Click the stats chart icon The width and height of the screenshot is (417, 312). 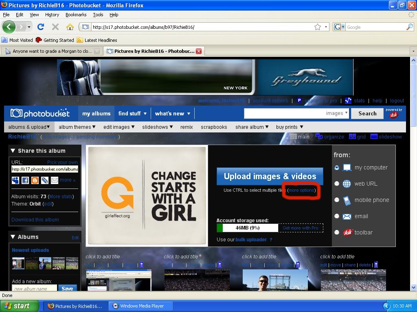[x=348, y=101]
